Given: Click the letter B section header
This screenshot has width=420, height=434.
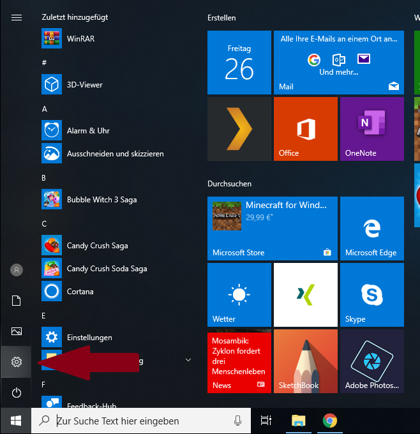Looking at the screenshot, I should pyautogui.click(x=44, y=178).
